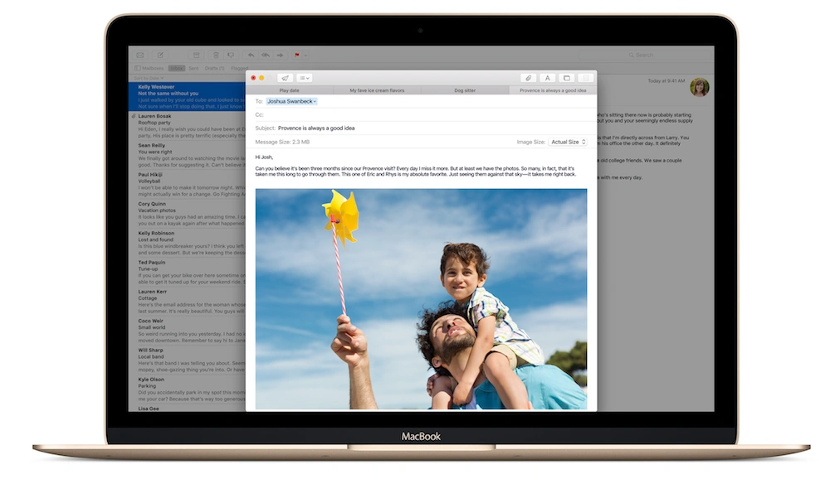Open the photo browser icon

(566, 76)
